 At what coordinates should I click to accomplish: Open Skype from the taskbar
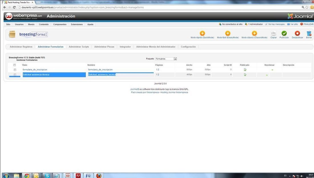tap(47, 176)
